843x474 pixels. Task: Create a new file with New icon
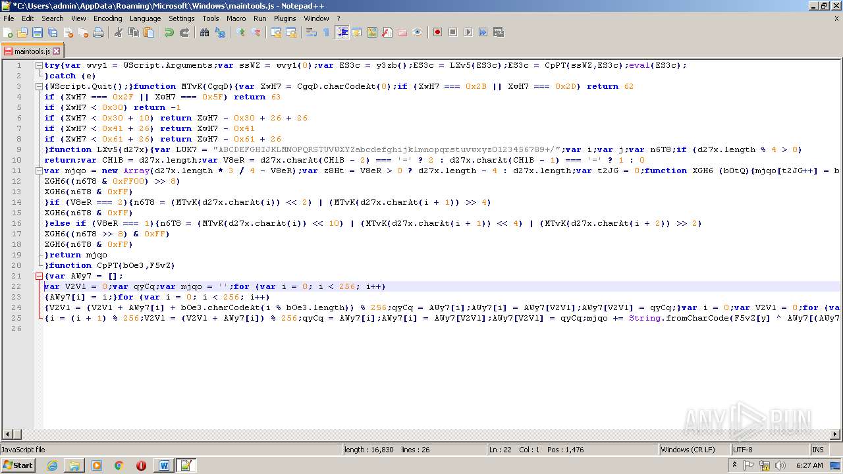tap(9, 32)
